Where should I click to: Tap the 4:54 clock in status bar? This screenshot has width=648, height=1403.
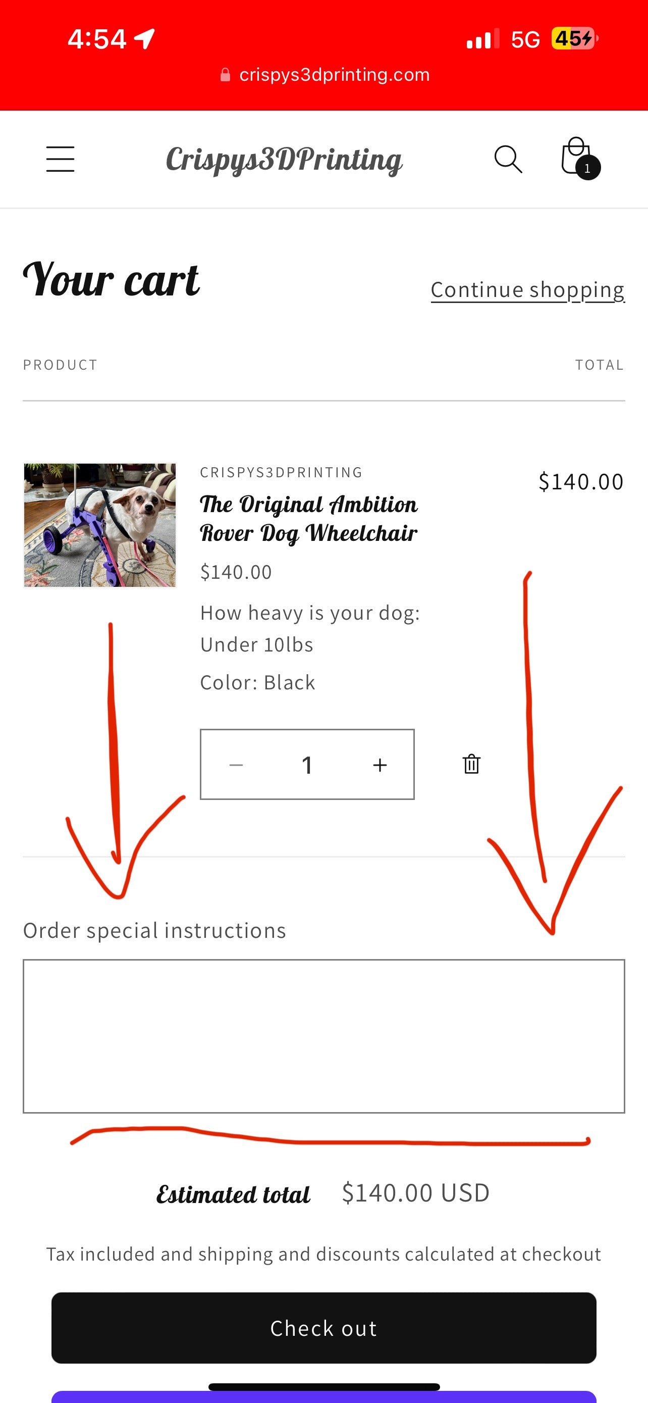[x=97, y=39]
